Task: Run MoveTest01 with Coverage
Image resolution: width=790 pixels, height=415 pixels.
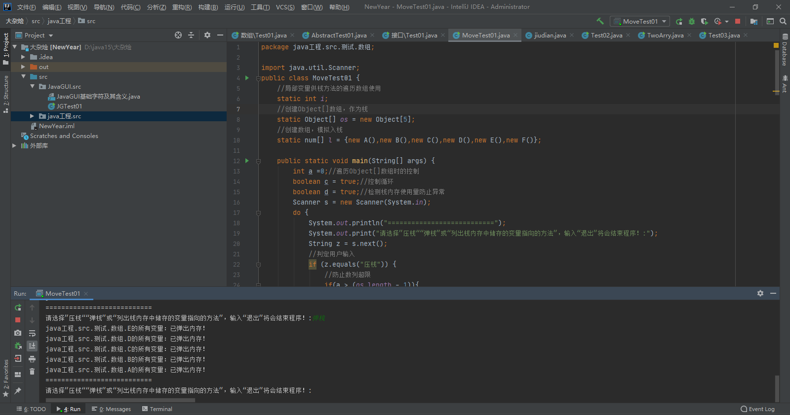Action: click(705, 21)
